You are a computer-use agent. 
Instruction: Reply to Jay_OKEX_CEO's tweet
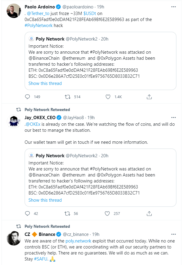click(28, 213)
